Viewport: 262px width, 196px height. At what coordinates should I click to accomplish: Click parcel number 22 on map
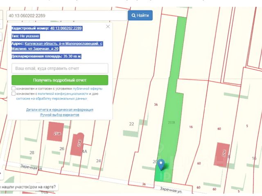click(131, 124)
